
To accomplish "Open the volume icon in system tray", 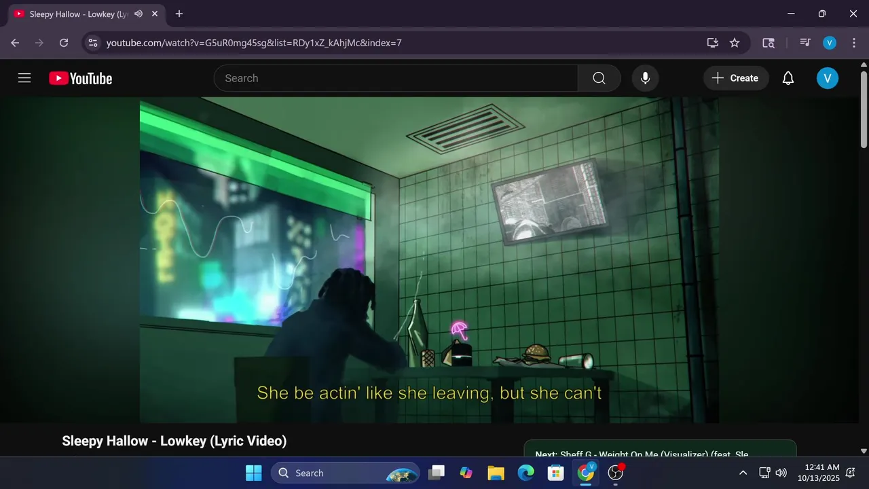I will point(781,473).
